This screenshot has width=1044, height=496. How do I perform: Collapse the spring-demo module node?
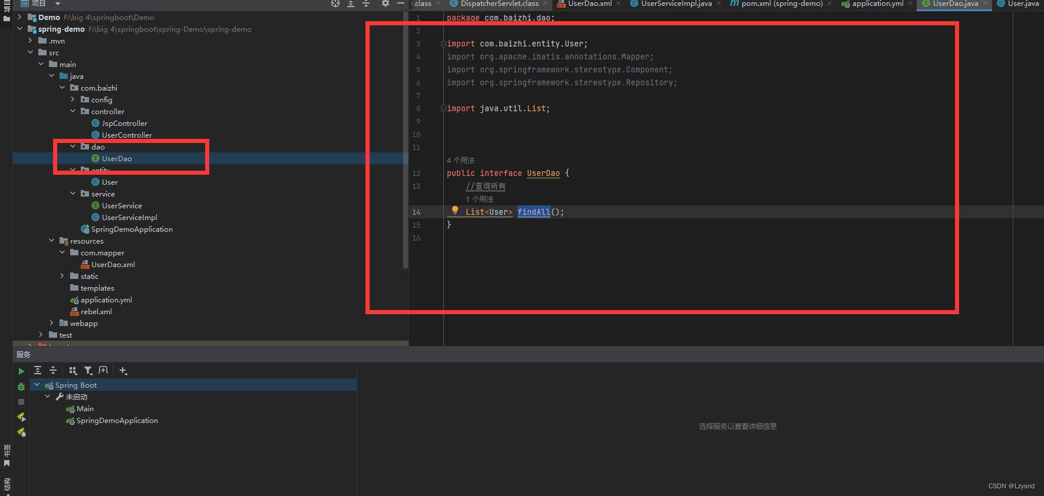pos(20,29)
